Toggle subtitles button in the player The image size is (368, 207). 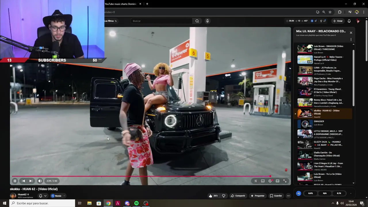(263, 181)
